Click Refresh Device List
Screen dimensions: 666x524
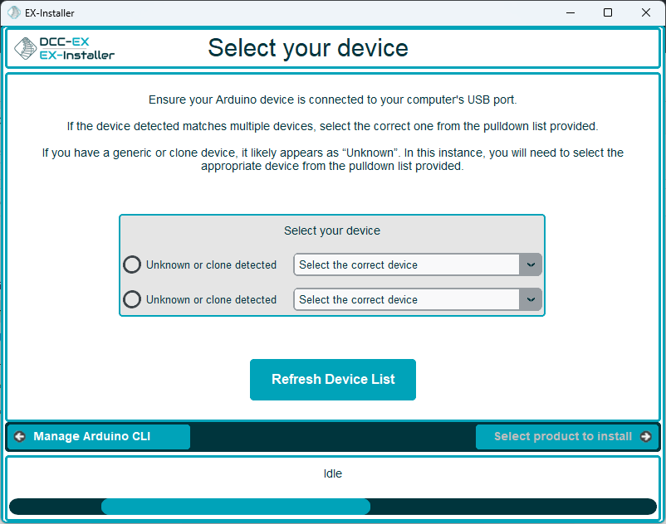tap(332, 380)
